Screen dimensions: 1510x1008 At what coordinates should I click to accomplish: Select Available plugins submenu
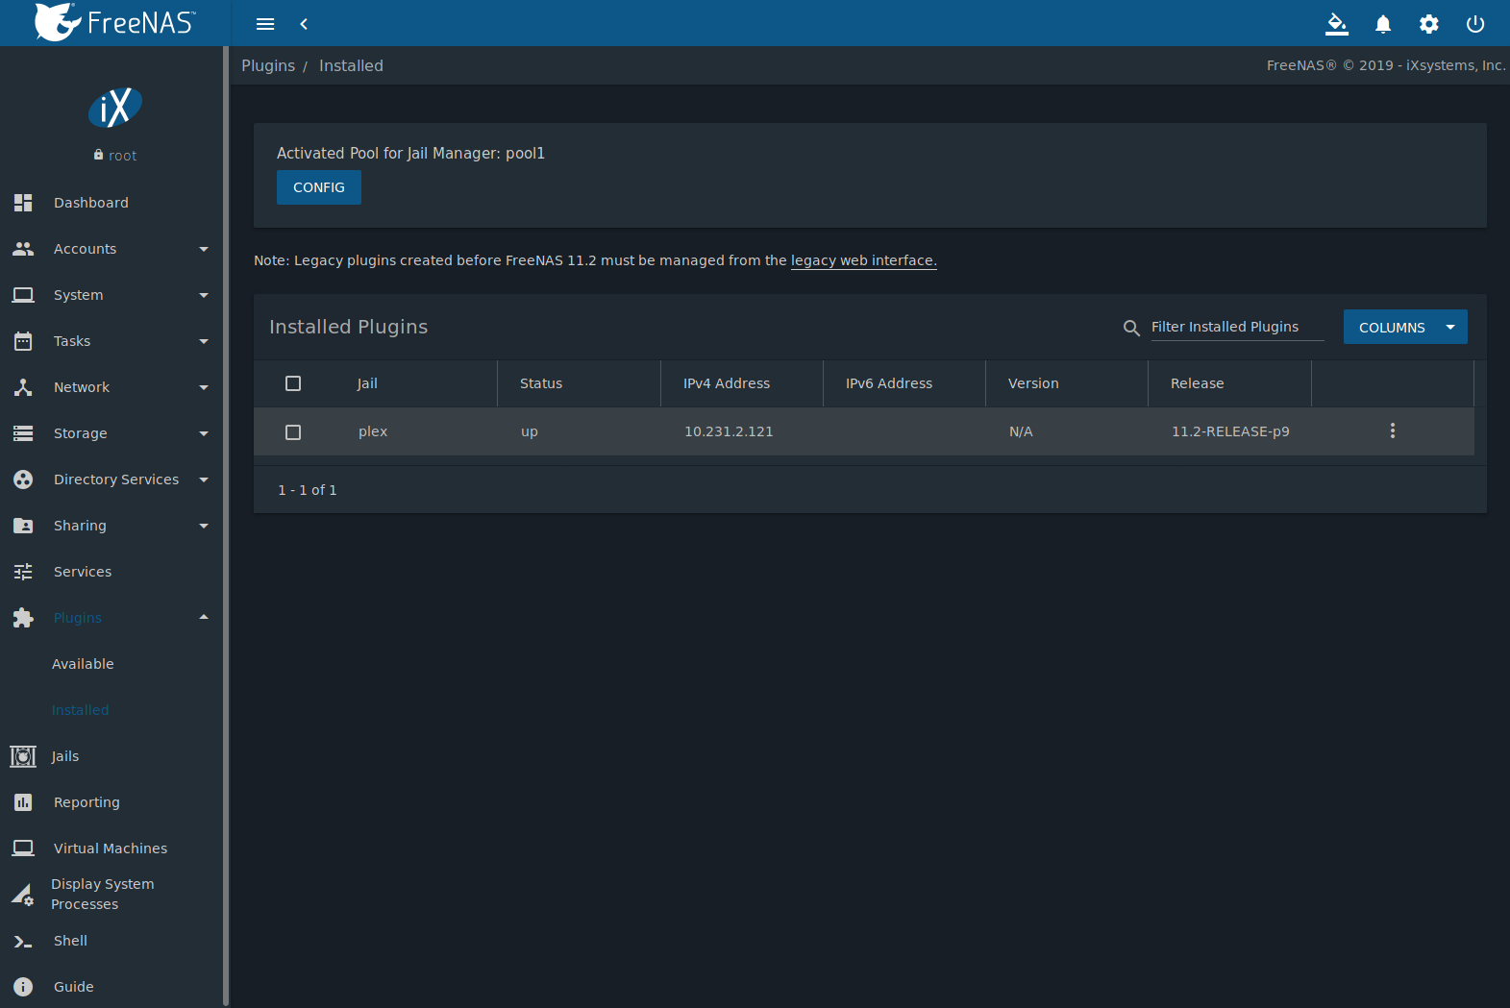(x=83, y=664)
